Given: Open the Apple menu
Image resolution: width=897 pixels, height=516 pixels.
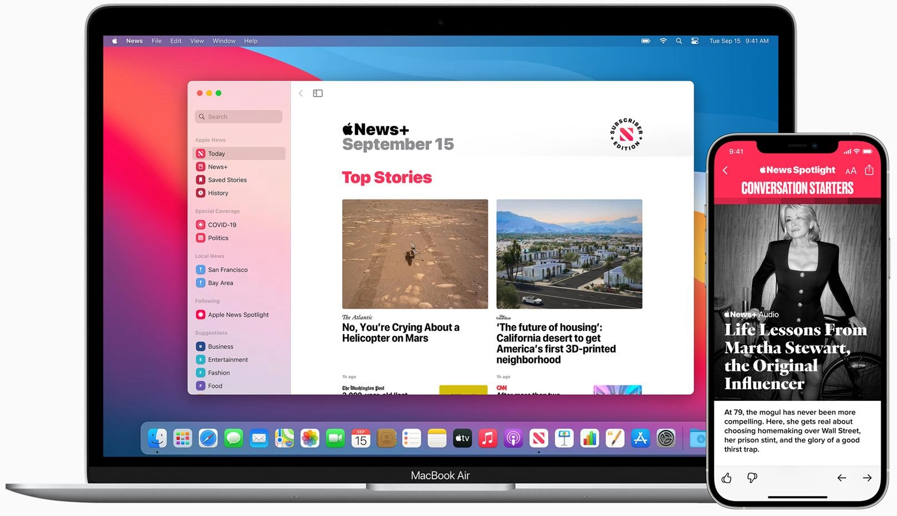Looking at the screenshot, I should pos(115,41).
